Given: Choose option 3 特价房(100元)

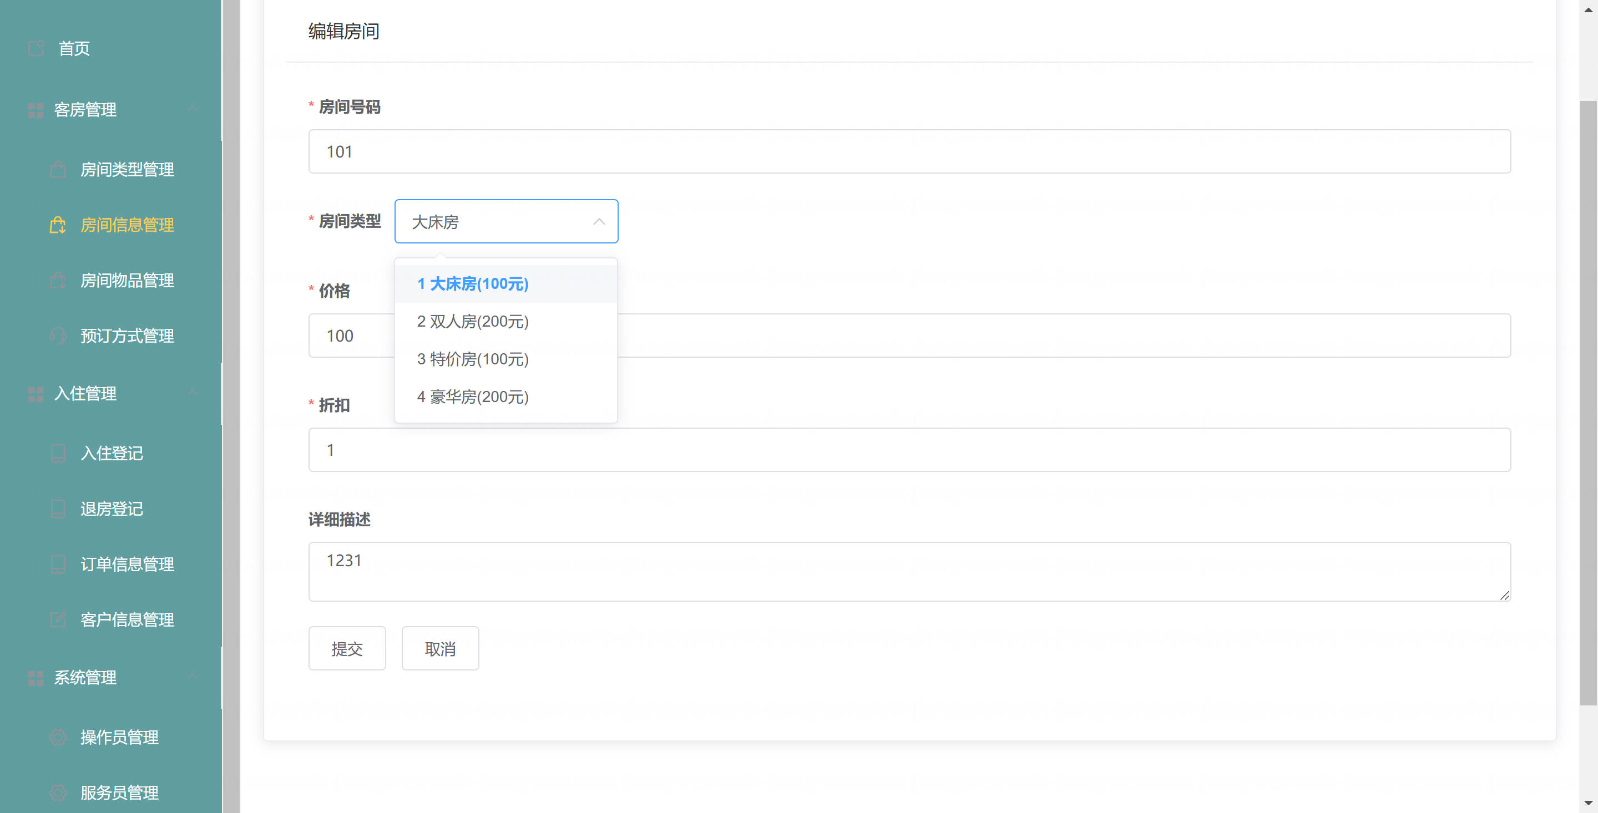Looking at the screenshot, I should [505, 359].
